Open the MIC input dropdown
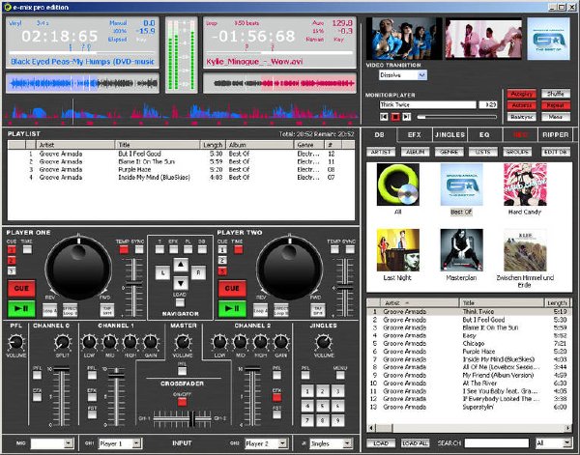This screenshot has height=455, width=580. 69,443
